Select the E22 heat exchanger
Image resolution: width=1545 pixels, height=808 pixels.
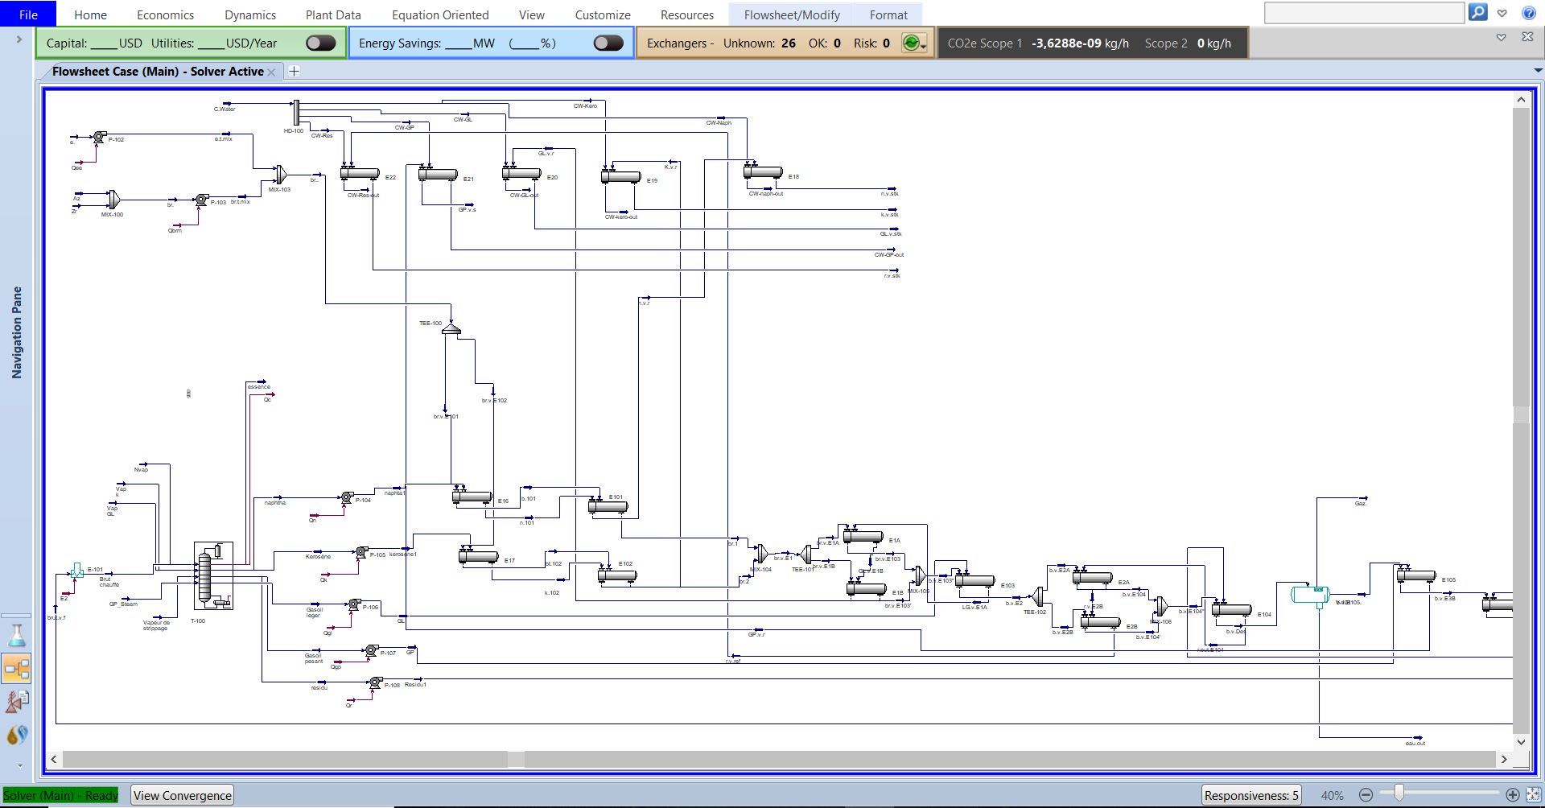360,172
